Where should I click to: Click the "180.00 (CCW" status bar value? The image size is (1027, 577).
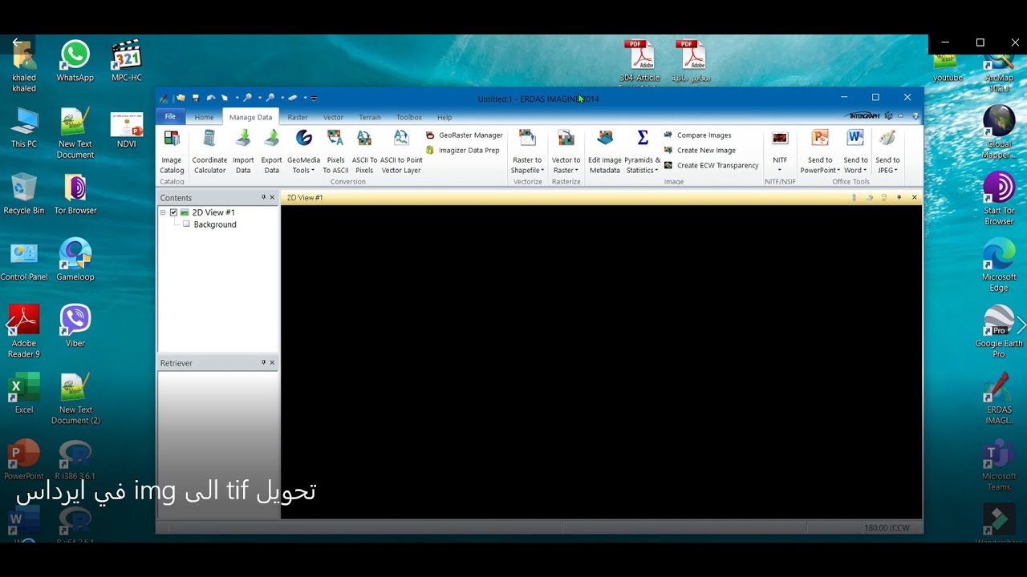[x=885, y=528]
